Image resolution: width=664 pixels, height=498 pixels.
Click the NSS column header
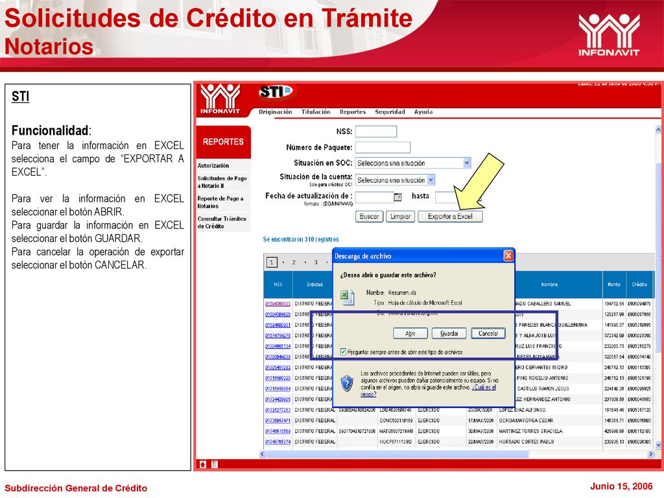(x=278, y=285)
